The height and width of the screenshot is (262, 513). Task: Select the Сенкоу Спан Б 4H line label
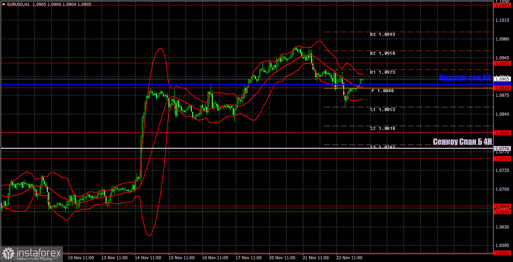pyautogui.click(x=462, y=141)
